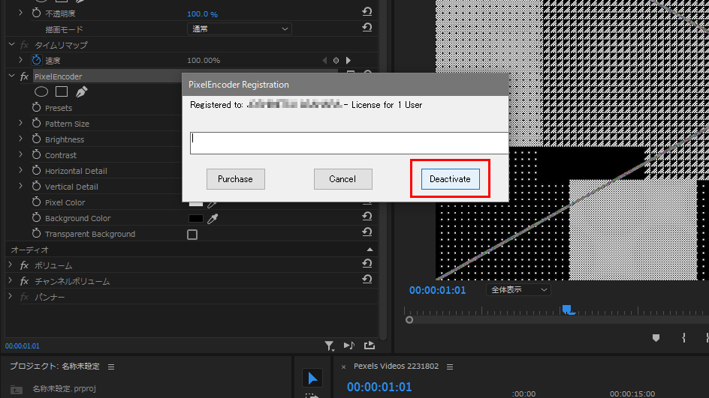
Task: Click the Cancel button in registration dialog
Action: (x=342, y=179)
